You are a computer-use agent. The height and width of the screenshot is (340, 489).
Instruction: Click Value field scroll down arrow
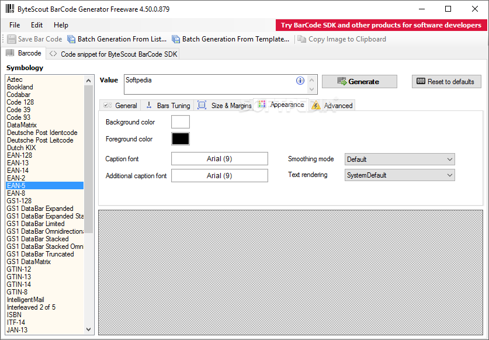(311, 89)
